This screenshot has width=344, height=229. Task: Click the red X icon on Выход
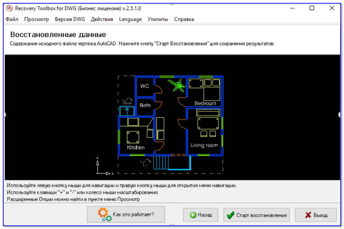(308, 215)
